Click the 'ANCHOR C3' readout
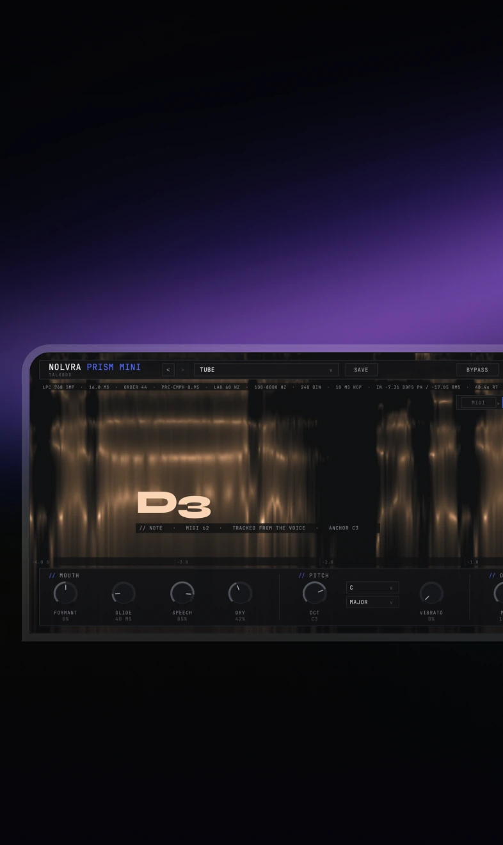Screen dimensions: 503x845 [x=344, y=528]
